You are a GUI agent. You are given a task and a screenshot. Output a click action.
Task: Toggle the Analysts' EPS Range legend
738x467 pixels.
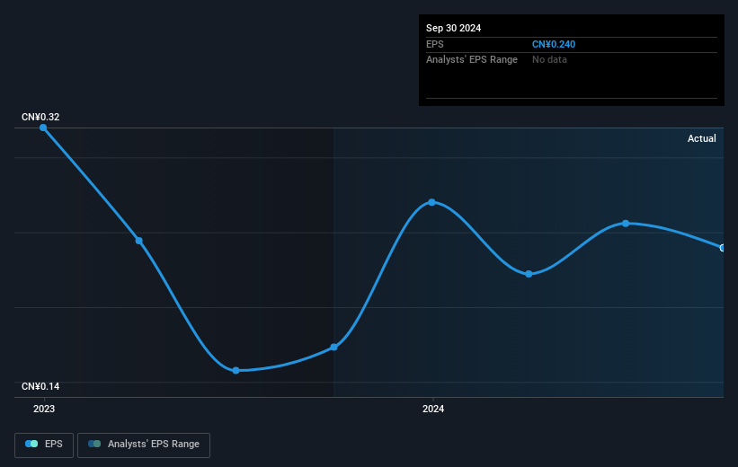tap(144, 445)
